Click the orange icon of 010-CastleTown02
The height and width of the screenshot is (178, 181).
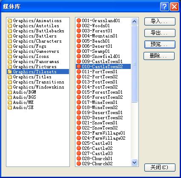click(79, 66)
